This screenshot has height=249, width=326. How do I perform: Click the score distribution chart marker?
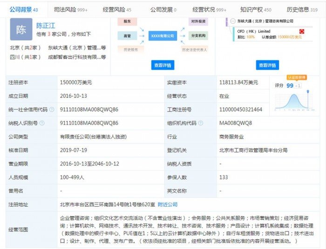point(308,91)
